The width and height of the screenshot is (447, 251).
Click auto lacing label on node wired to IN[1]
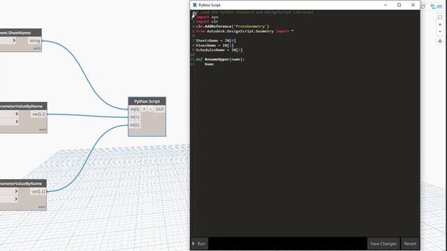tap(42, 130)
